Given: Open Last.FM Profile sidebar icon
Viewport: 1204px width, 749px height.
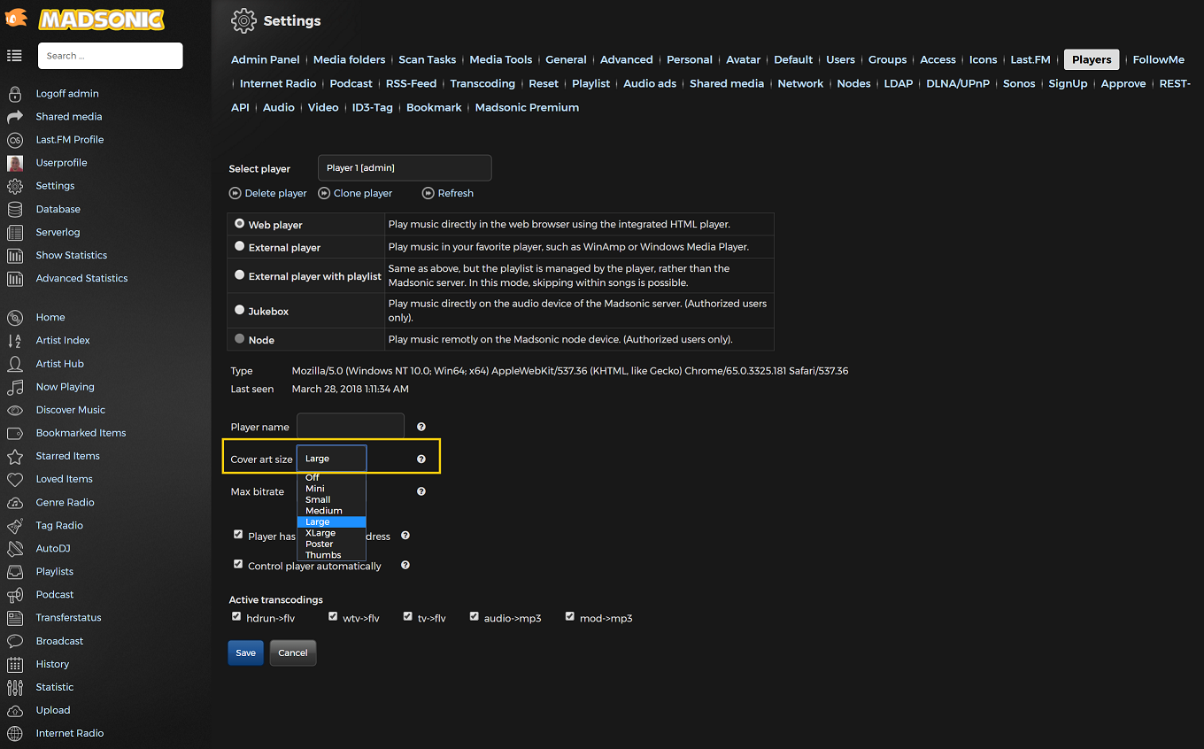Looking at the screenshot, I should [15, 140].
